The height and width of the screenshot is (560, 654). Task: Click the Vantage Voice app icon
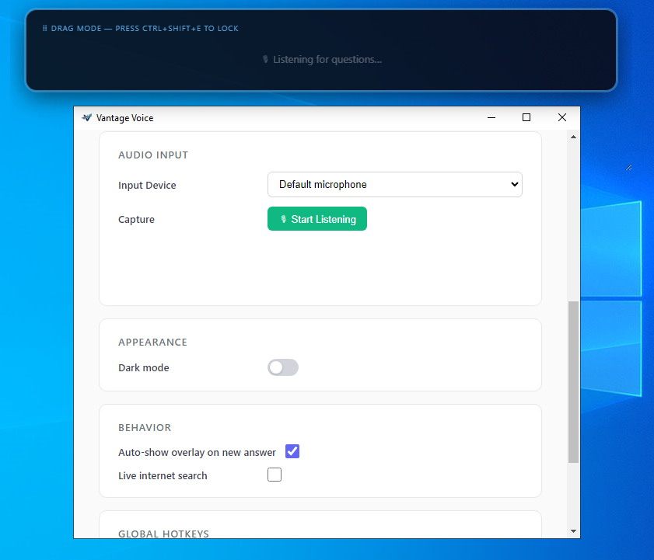click(x=86, y=118)
